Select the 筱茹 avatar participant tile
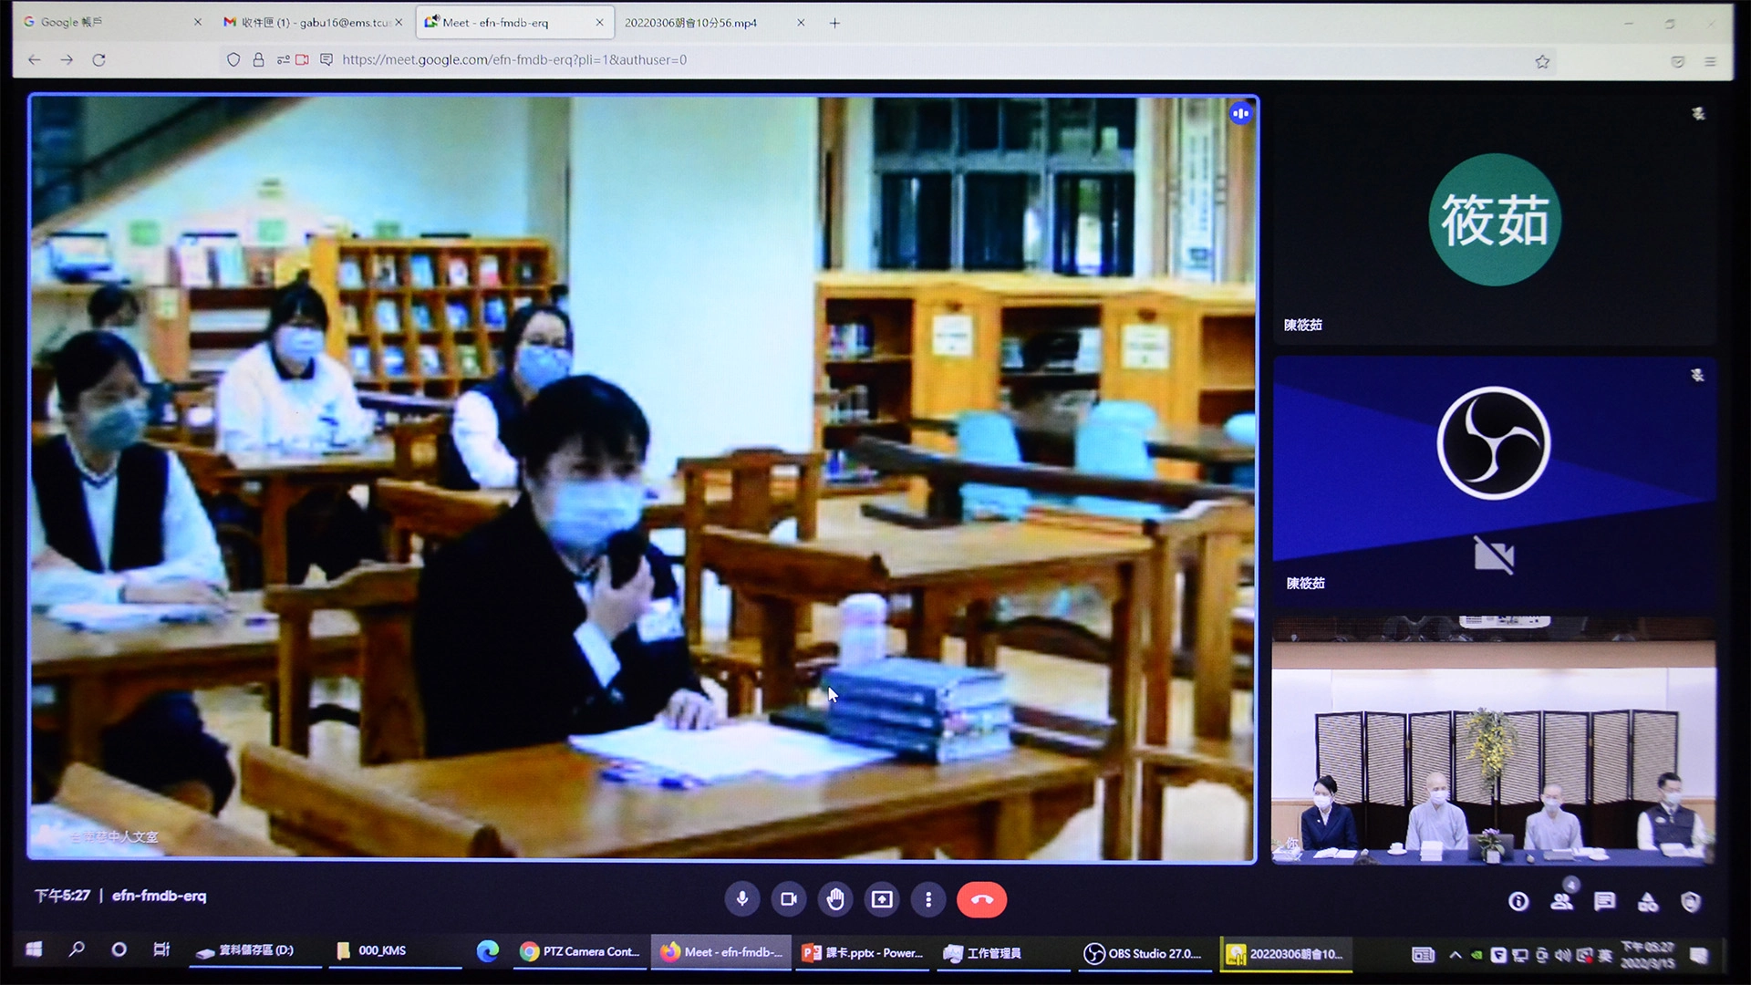 pos(1494,219)
